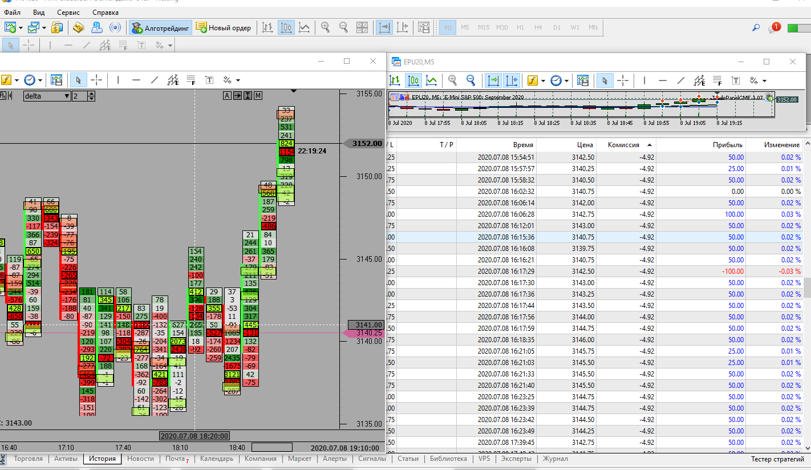811x470 pixels.
Task: Click the M button on the footprint chart
Action: (x=258, y=95)
